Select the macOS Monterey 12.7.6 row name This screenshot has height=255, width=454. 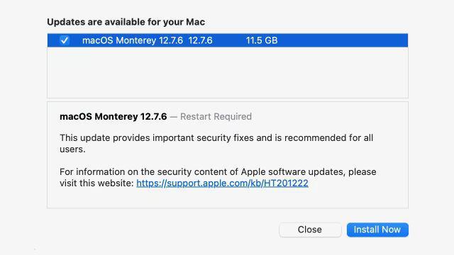pos(133,40)
